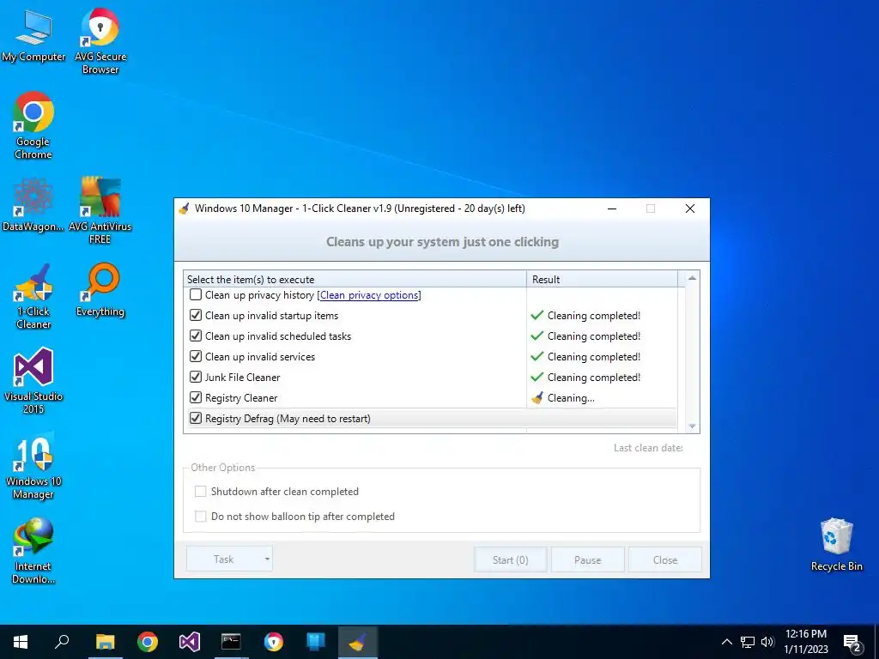Open Clean privacy options link

coord(369,295)
